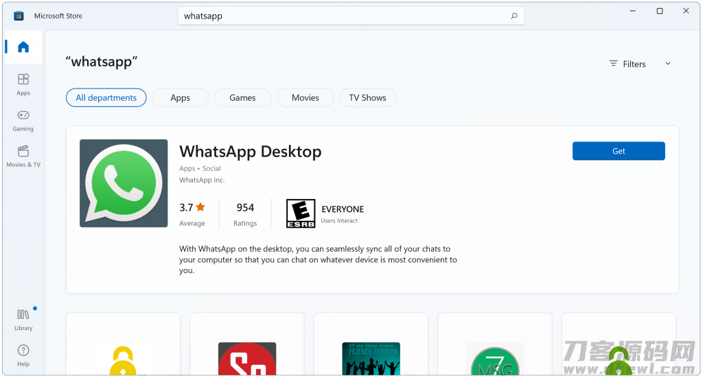This screenshot has width=703, height=378.
Task: Select the TV Shows department filter
Action: click(x=368, y=97)
